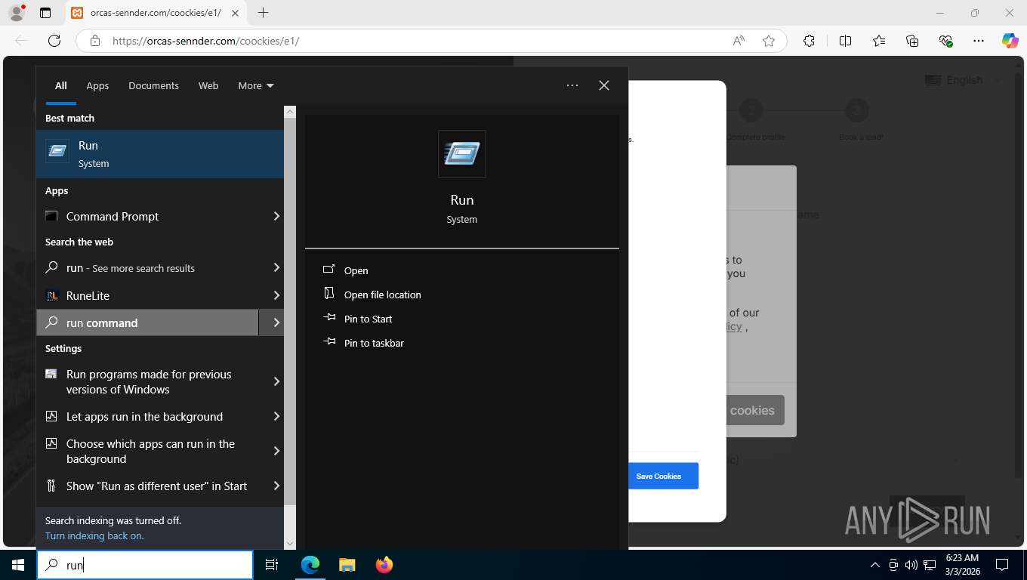This screenshot has width=1027, height=580.
Task: Open new tab plus button
Action: [263, 13]
